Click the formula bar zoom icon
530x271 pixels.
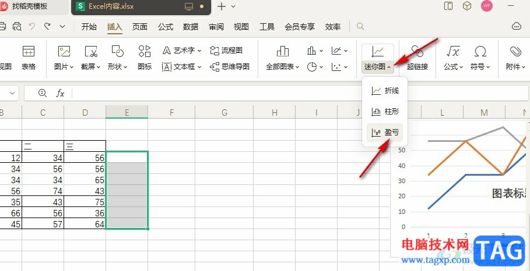coord(42,94)
